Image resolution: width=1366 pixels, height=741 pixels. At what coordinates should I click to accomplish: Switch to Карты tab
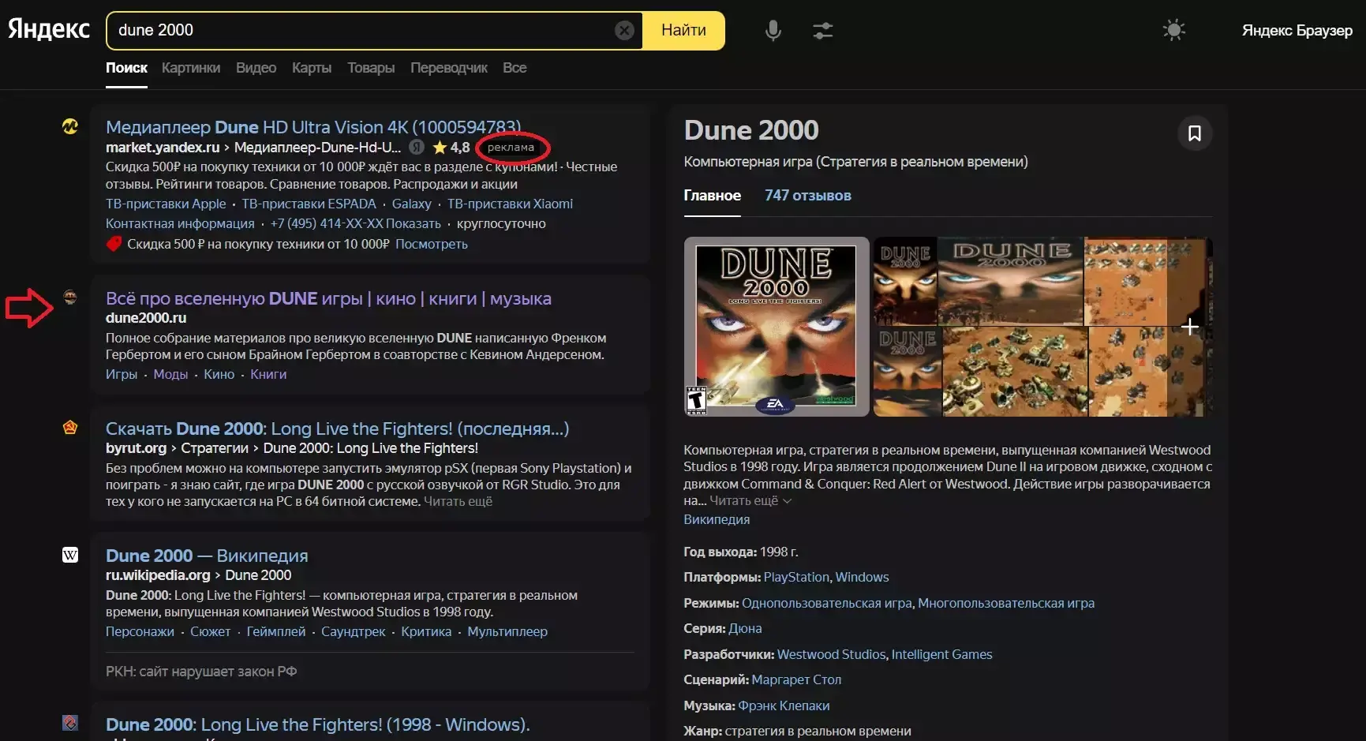pos(312,68)
